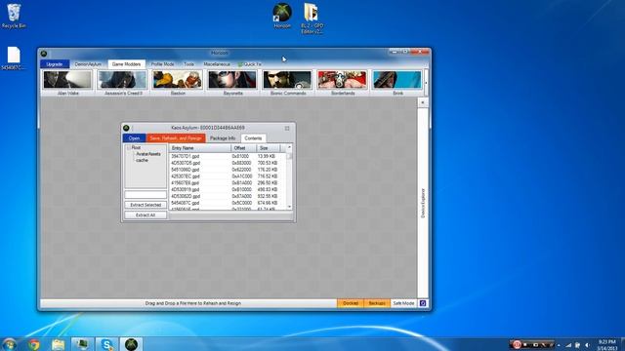
Task: Click the blue square icon beside Safe Mode
Action: click(423, 303)
